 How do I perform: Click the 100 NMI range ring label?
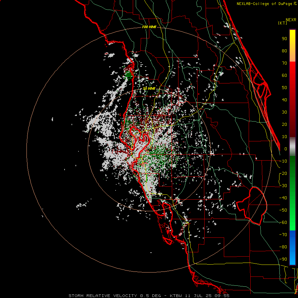point(149,27)
